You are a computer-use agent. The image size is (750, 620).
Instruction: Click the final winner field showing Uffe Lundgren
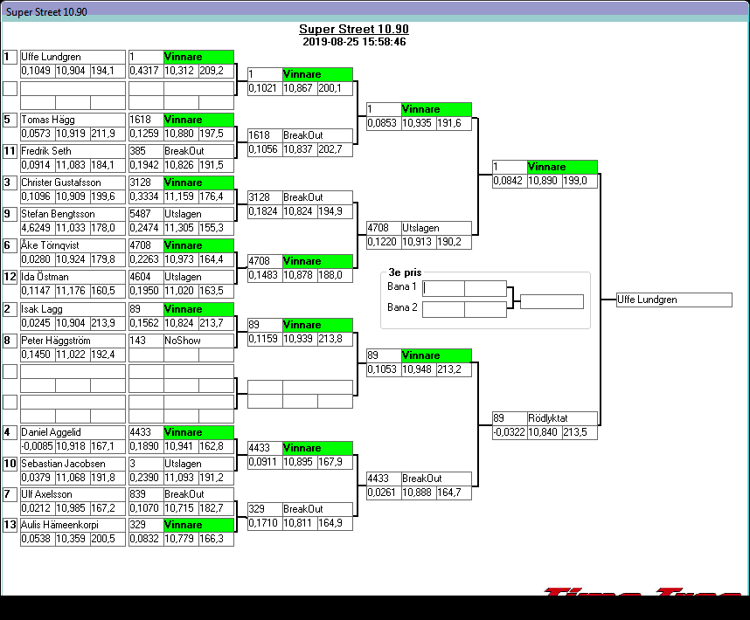point(673,300)
